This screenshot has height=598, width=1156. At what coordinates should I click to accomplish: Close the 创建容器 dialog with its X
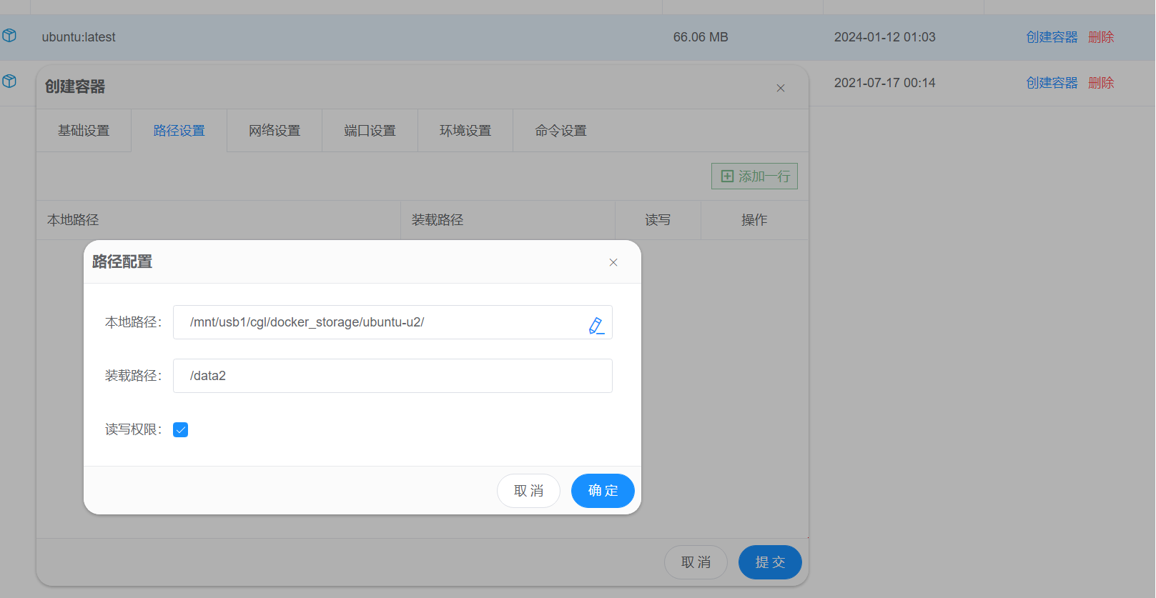[781, 88]
